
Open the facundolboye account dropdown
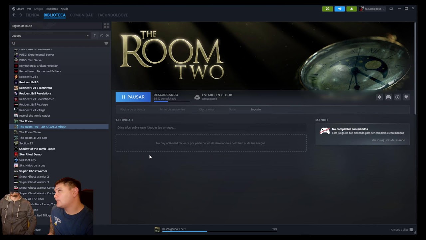point(372,9)
